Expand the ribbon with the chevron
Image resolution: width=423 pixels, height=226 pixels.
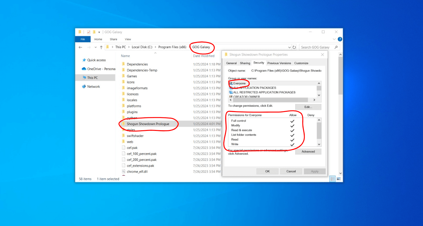[334, 39]
